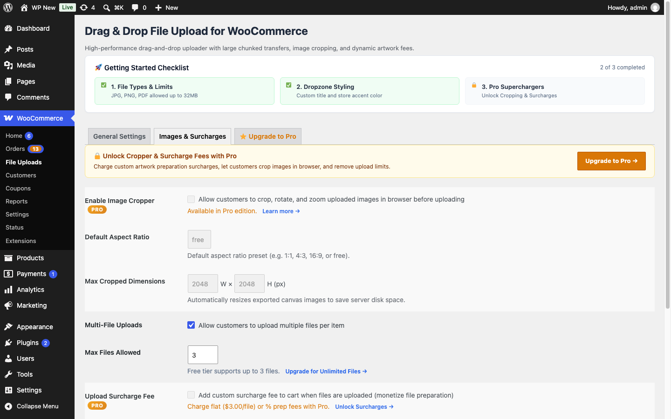This screenshot has height=419, width=671.
Task: Click the Pro Superchargers checklist card
Action: pos(555,91)
